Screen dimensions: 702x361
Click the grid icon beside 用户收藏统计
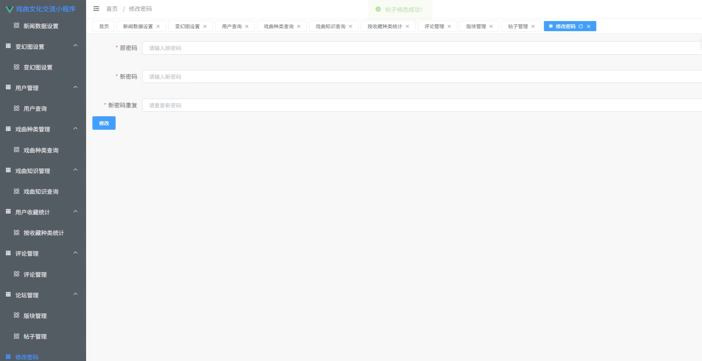8,211
